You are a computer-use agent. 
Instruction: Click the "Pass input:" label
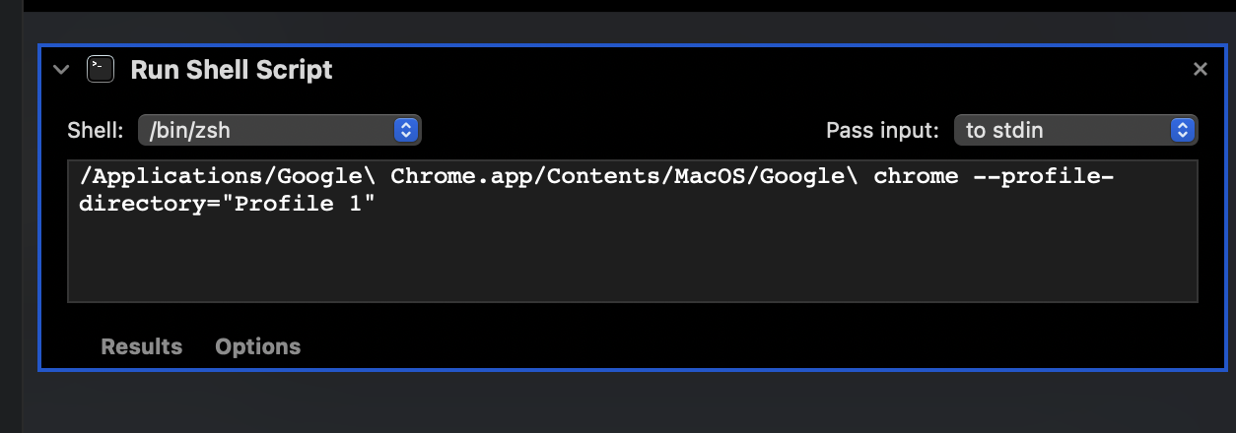point(882,130)
